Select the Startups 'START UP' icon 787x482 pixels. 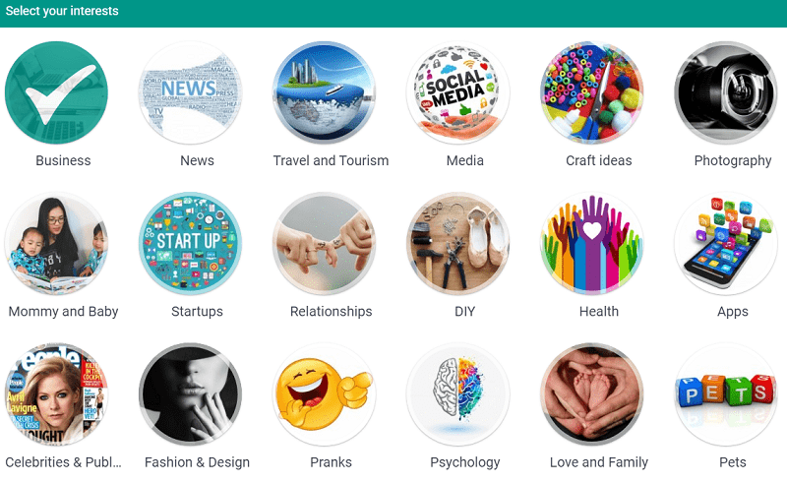[190, 244]
